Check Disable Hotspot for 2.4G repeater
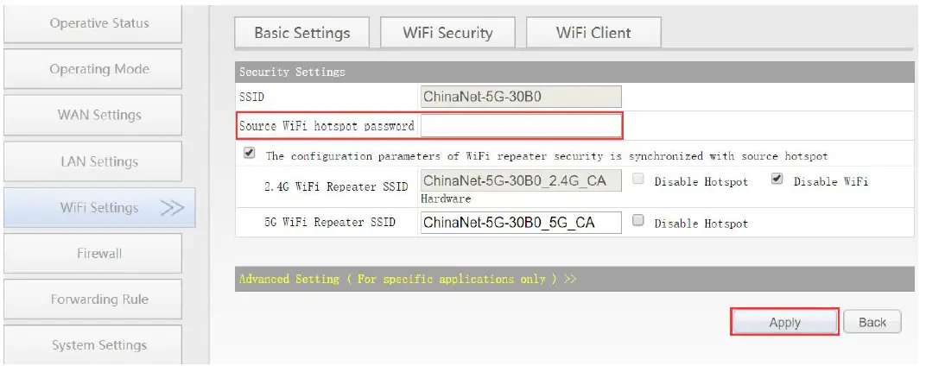926x372 pixels. coord(639,180)
